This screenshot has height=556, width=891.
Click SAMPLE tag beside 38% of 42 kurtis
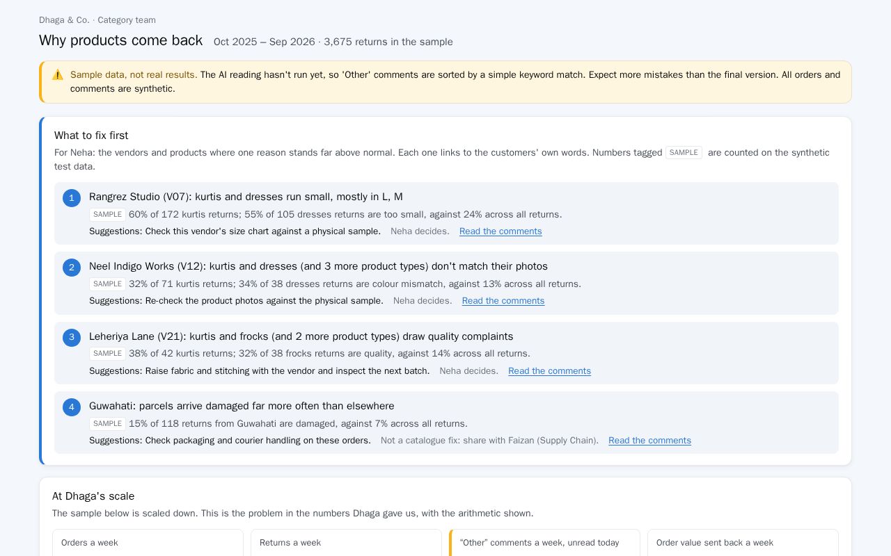coord(107,354)
